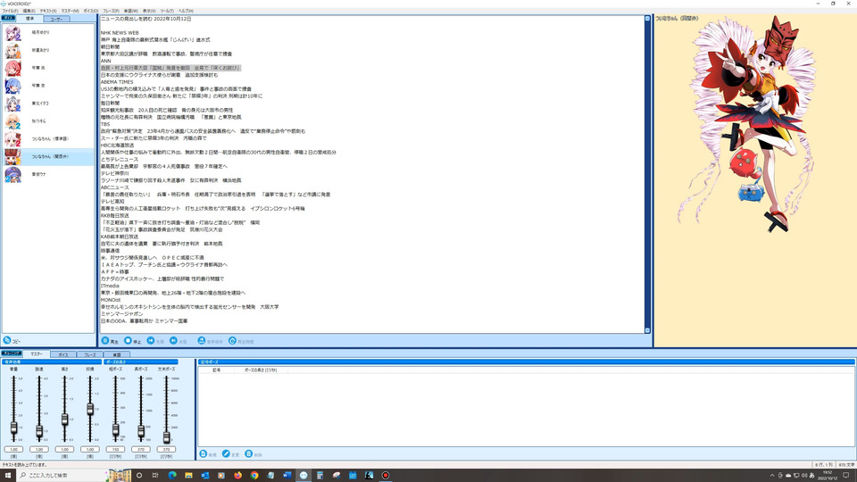Click the 高さ pitch slider handle

[64, 420]
